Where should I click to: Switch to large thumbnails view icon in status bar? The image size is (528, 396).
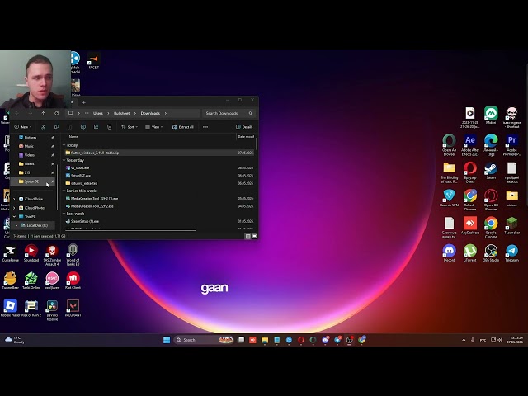254,237
